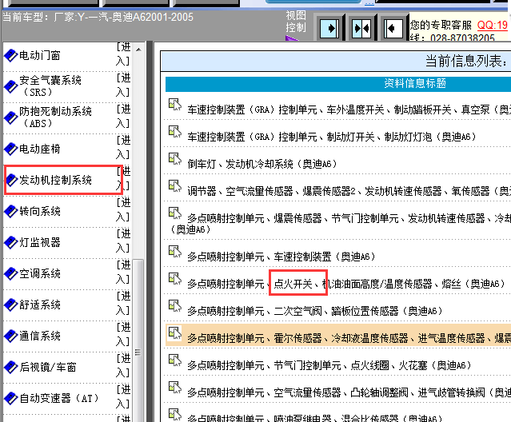
Task: Select 防抱死制动系统（ABS） entry
Action: click(55, 117)
